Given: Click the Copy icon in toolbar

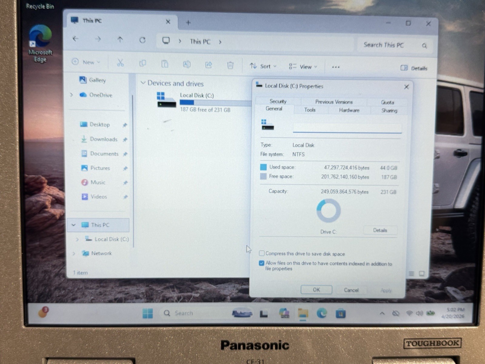Looking at the screenshot, I should click(142, 63).
